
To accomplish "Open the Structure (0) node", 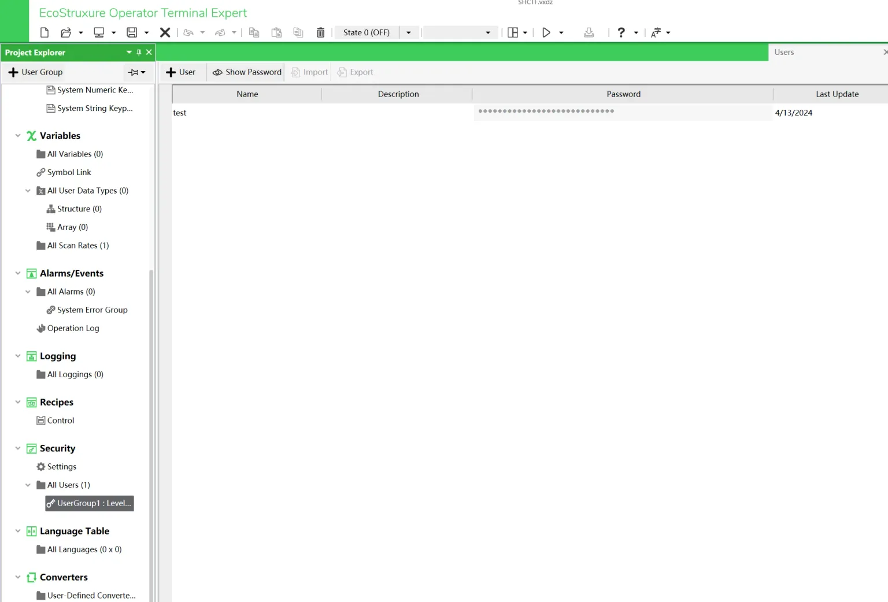I will click(74, 209).
